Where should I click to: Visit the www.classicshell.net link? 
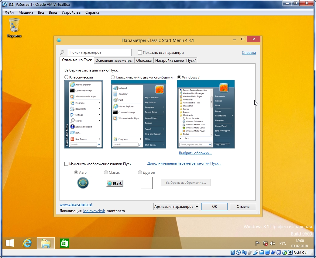point(76,204)
